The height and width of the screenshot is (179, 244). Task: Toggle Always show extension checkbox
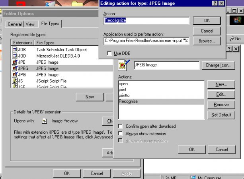tap(120, 133)
